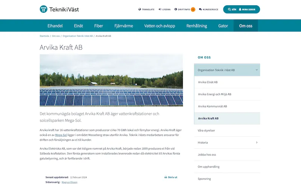Open MINA SIDOR button text
Viewport: 301px width, 184px height.
coord(249,9)
